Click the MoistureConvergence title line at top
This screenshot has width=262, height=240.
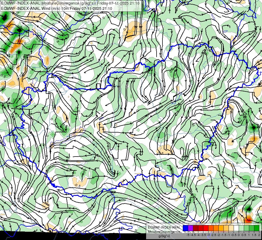tap(70, 3)
